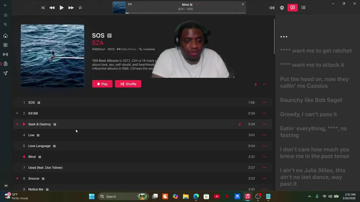Select track Low
The width and height of the screenshot is (360, 202).
tap(143, 135)
